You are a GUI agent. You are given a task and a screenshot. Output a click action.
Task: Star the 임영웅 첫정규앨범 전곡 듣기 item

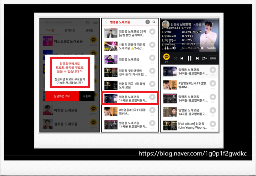[x=152, y=71]
